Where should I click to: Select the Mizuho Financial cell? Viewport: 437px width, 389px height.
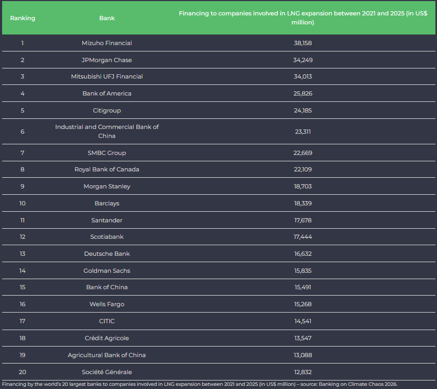tap(107, 43)
